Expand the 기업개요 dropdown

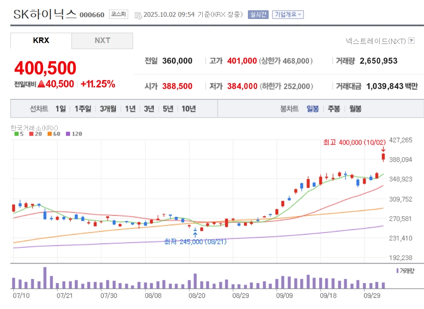point(288,14)
